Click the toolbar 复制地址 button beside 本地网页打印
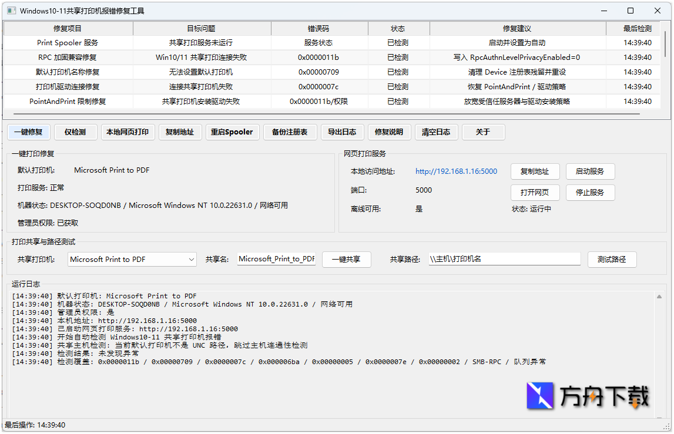This screenshot has width=674, height=434. coord(180,132)
